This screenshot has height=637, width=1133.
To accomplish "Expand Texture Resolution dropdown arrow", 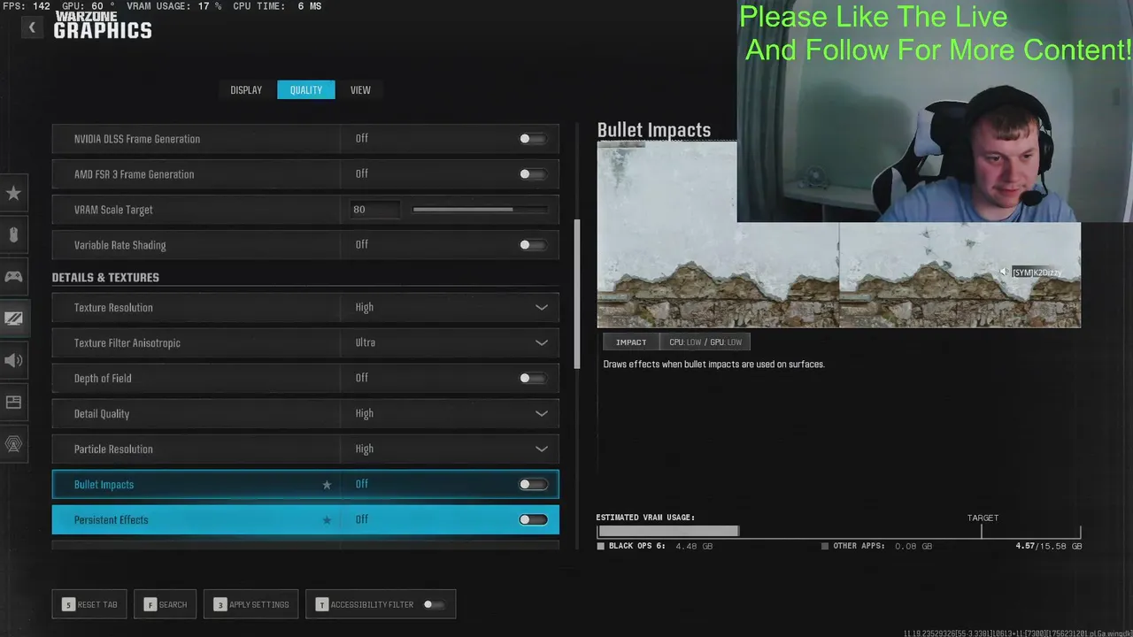I will [541, 307].
